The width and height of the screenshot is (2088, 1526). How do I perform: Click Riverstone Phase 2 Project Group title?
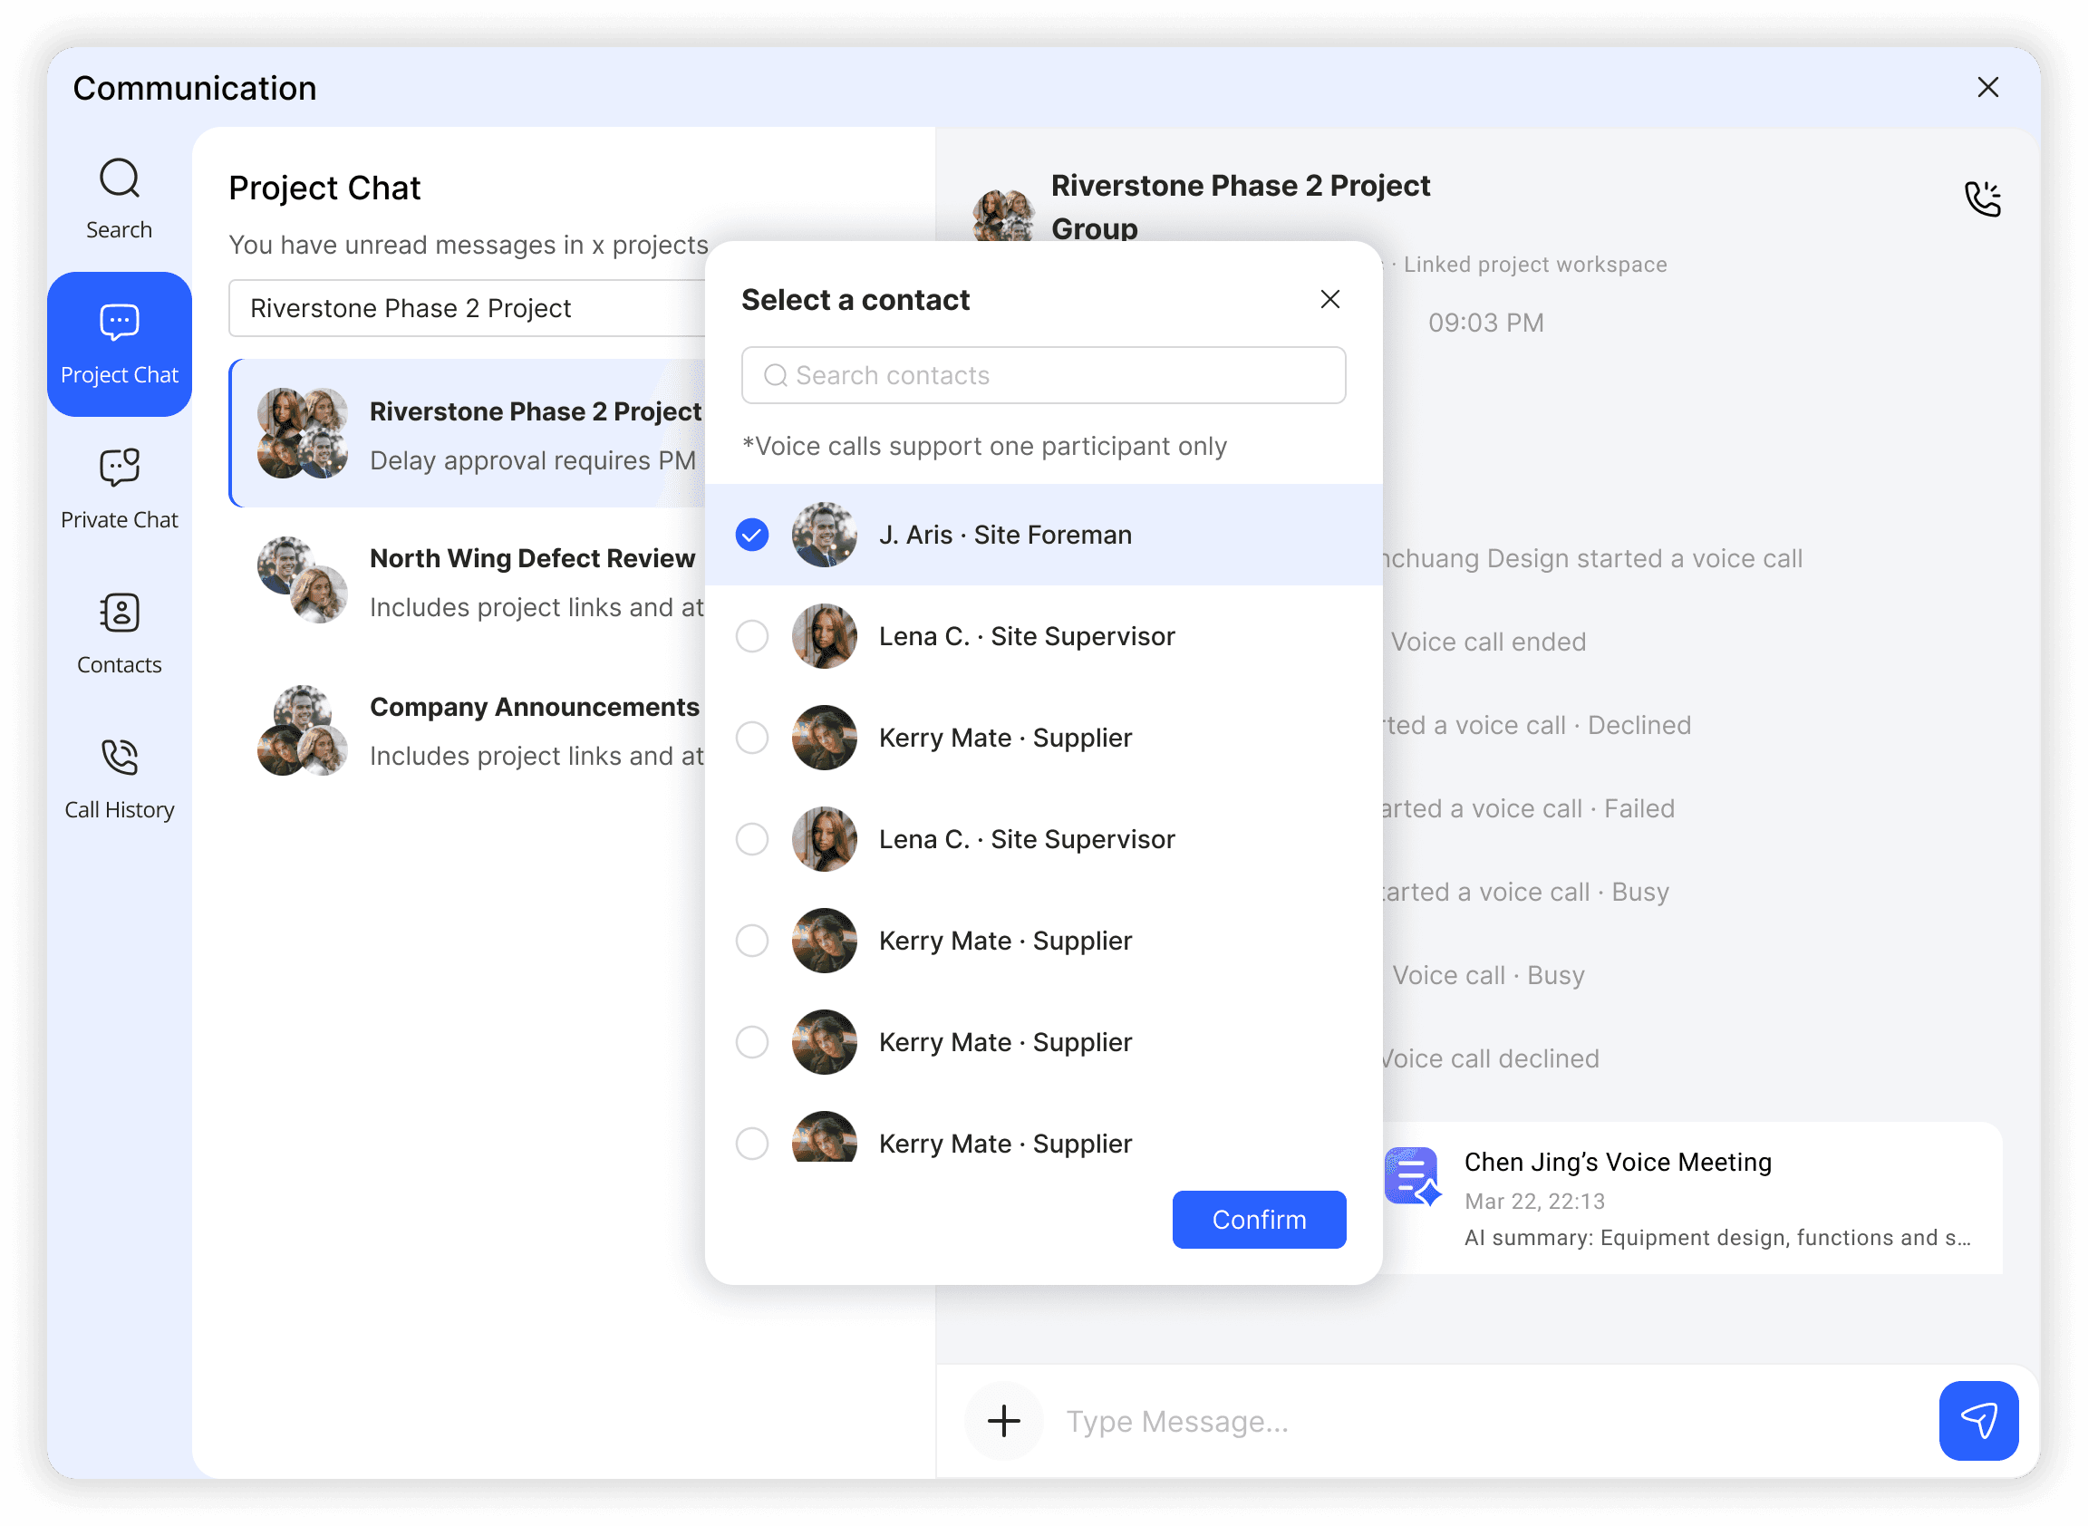(x=1240, y=207)
